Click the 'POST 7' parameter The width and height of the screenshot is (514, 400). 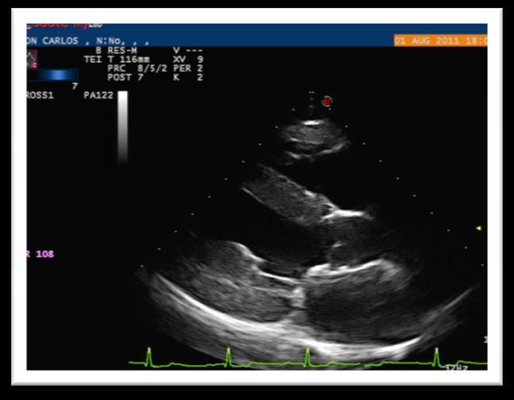point(126,77)
